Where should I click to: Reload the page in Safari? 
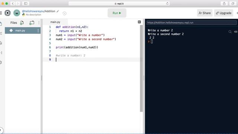click(x=167, y=3)
